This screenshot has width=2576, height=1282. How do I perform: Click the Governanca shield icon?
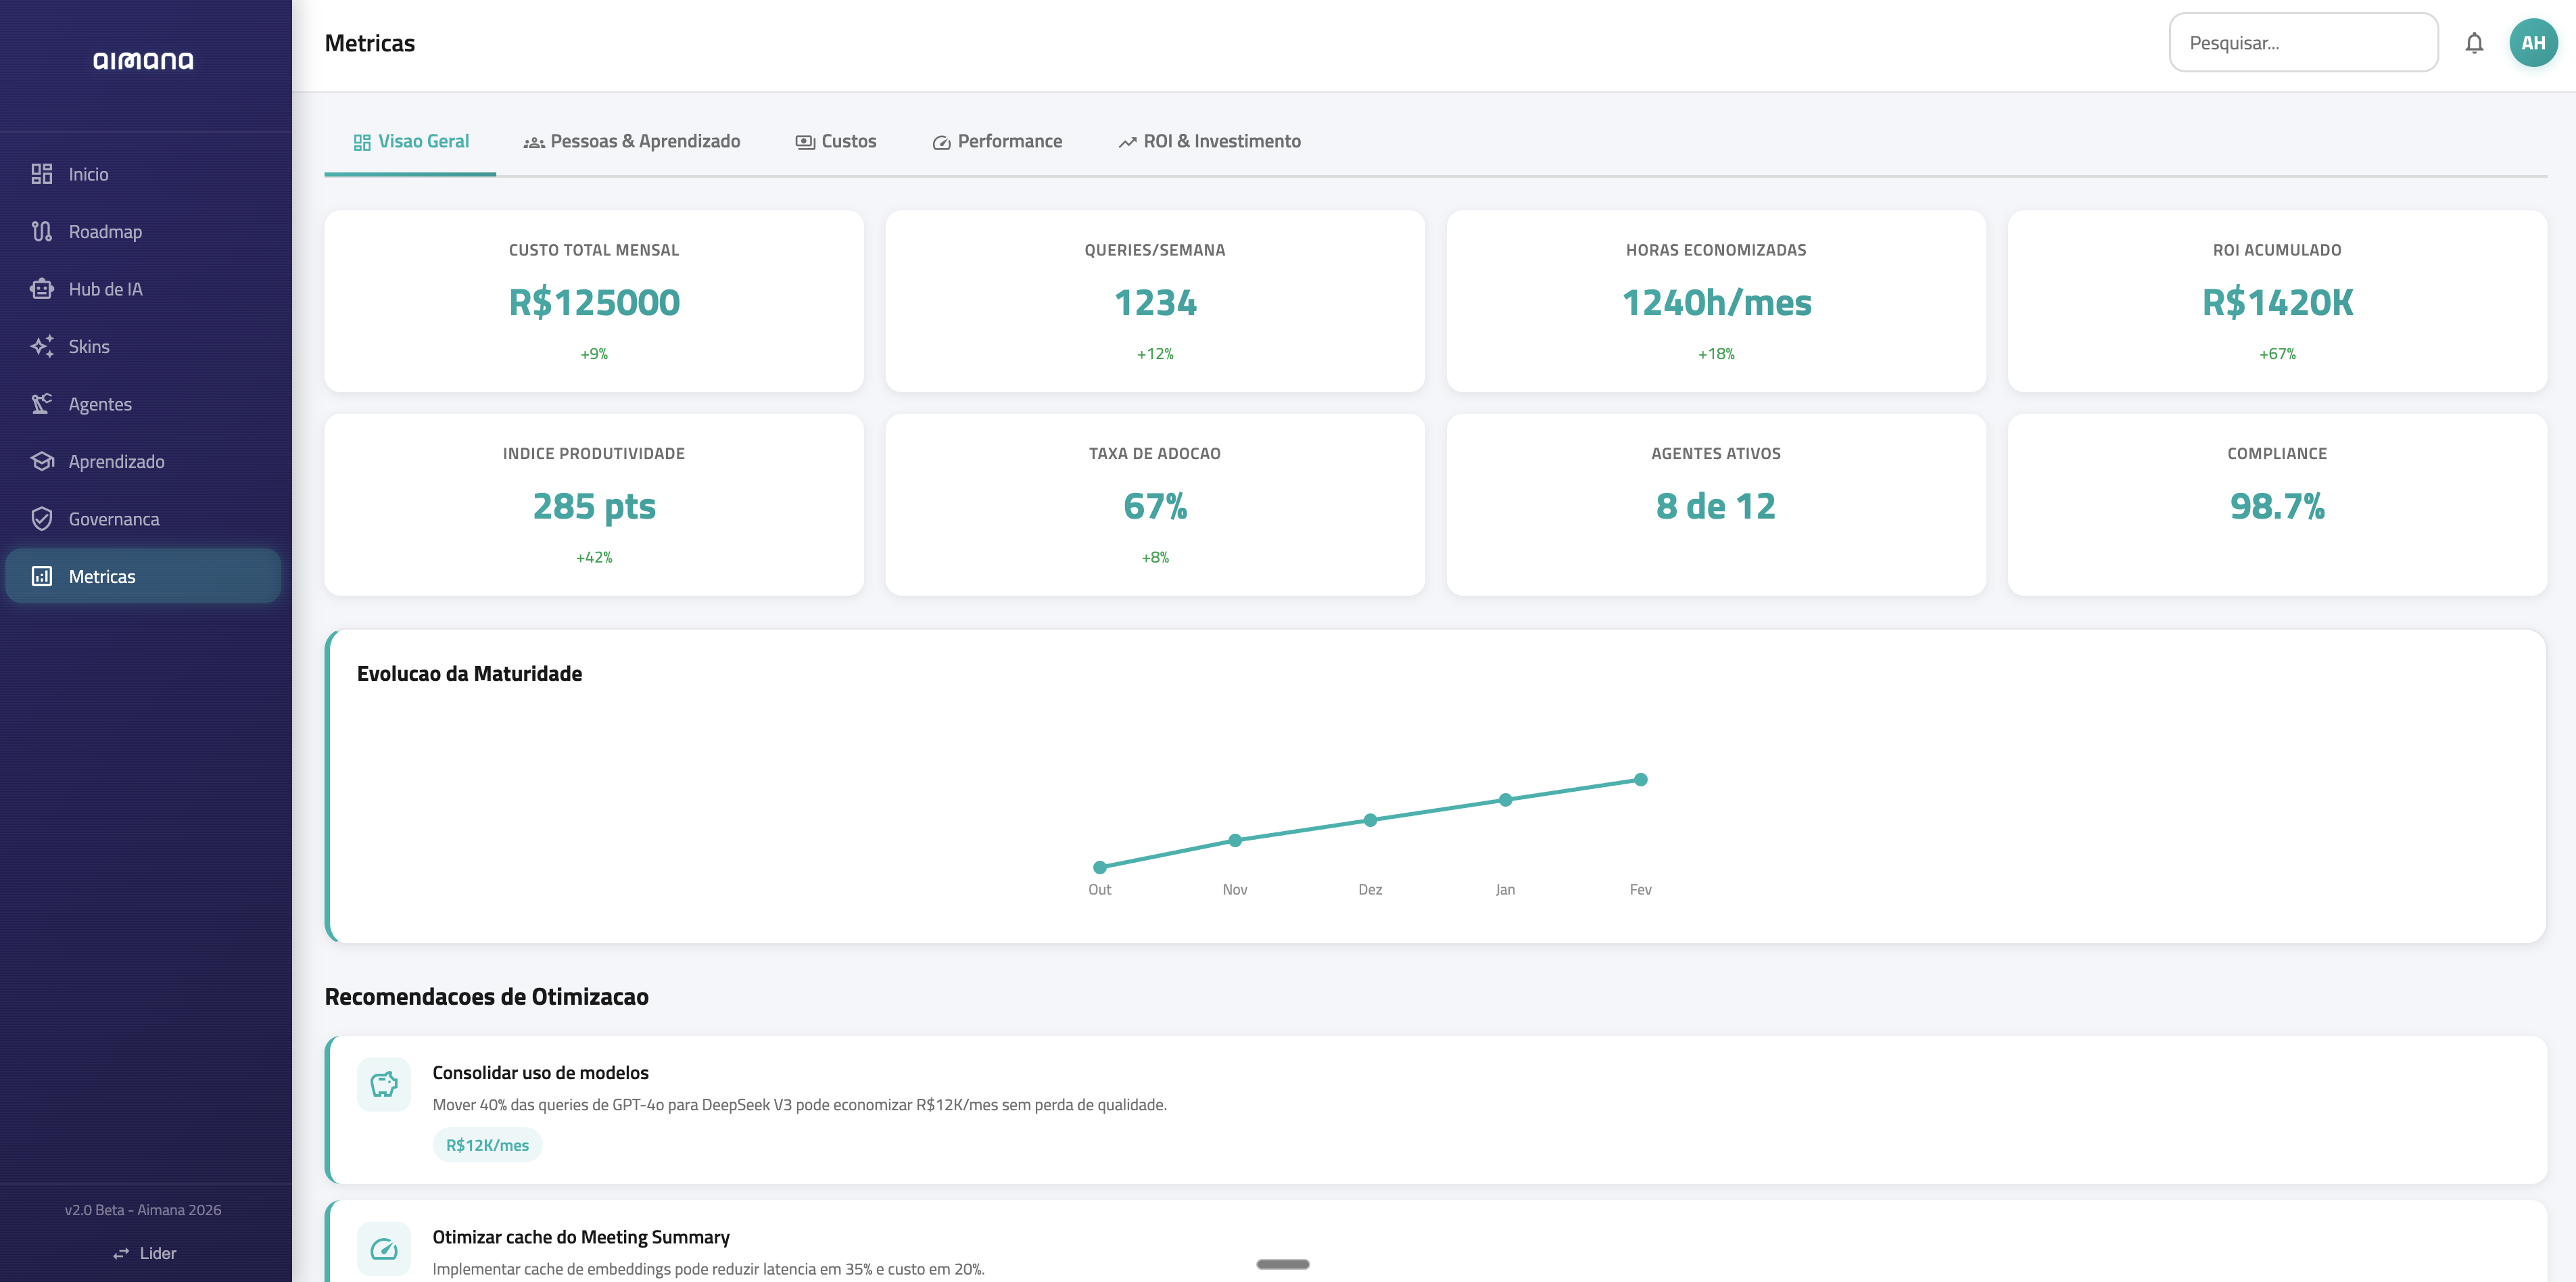41,518
